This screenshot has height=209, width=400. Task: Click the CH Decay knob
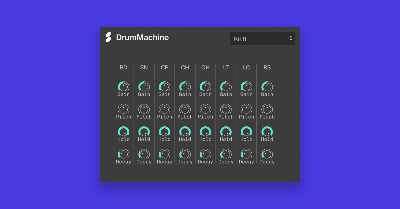(x=185, y=154)
